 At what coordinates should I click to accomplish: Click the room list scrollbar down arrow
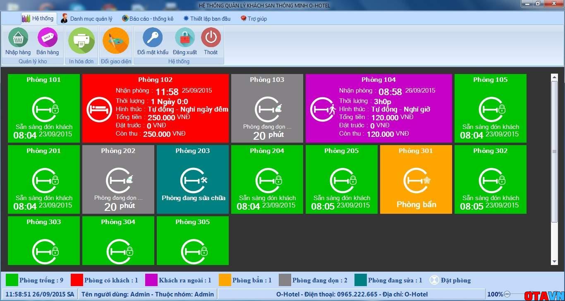(x=555, y=261)
